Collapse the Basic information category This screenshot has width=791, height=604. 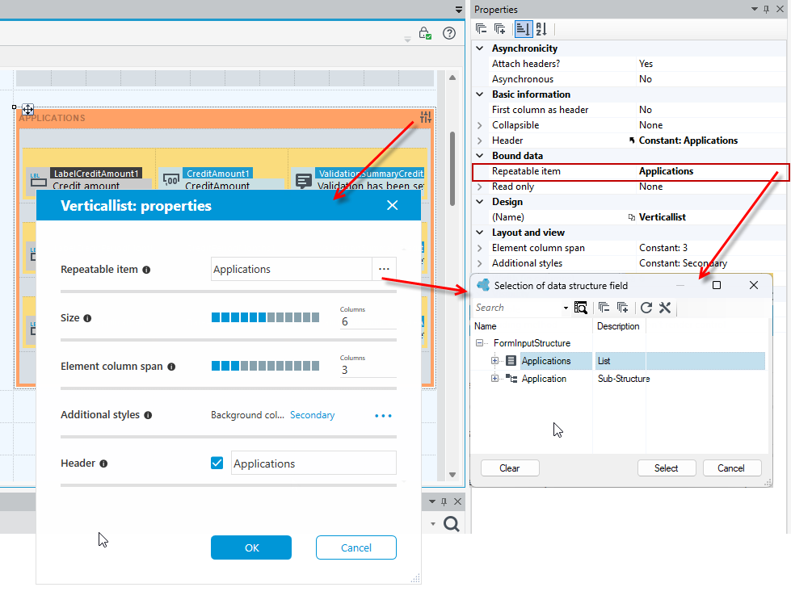[480, 94]
